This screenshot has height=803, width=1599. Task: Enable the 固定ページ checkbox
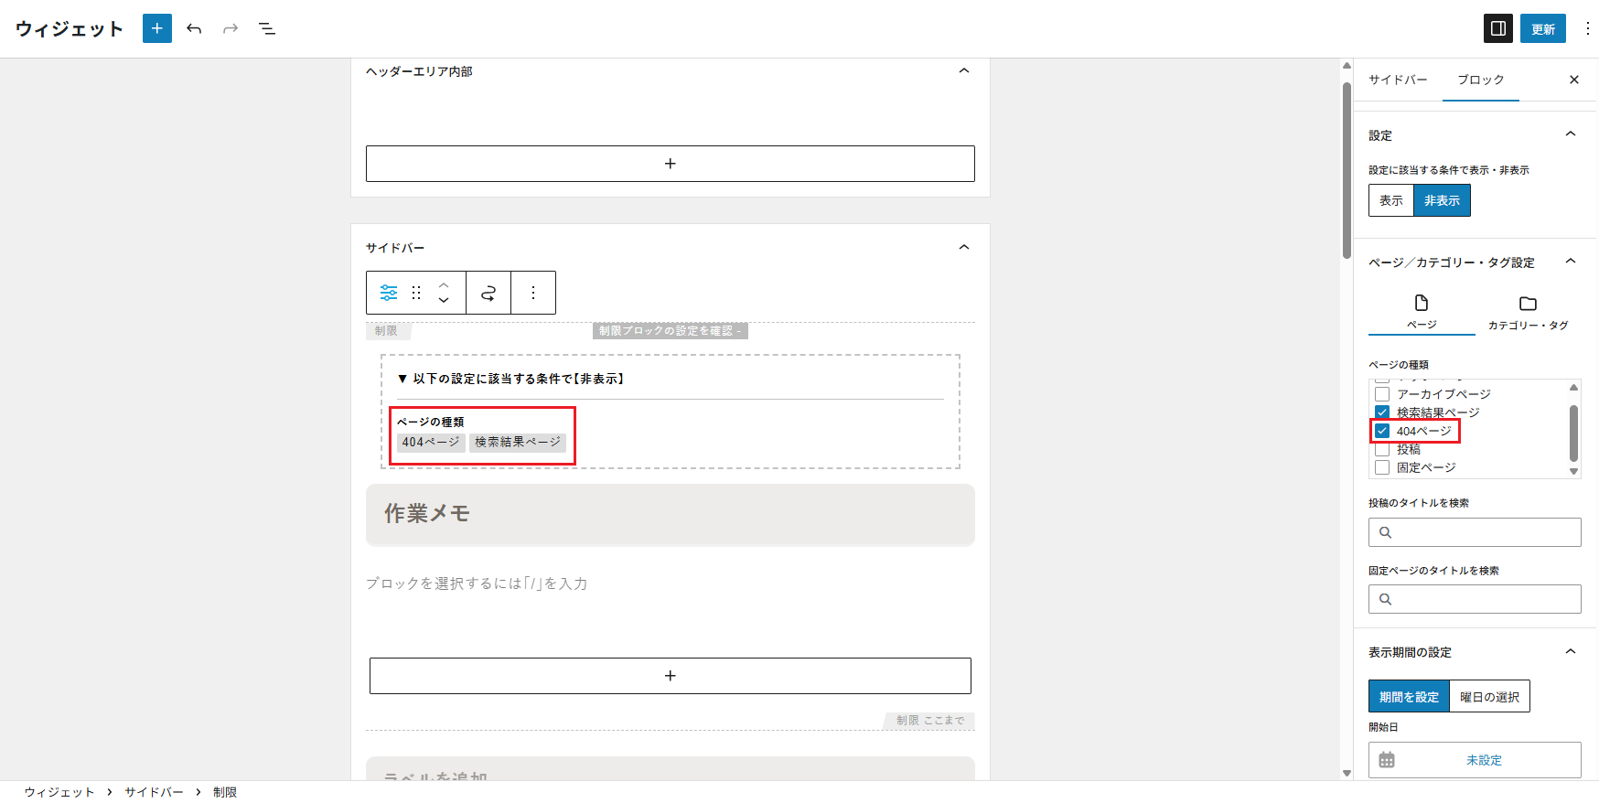(1382, 467)
